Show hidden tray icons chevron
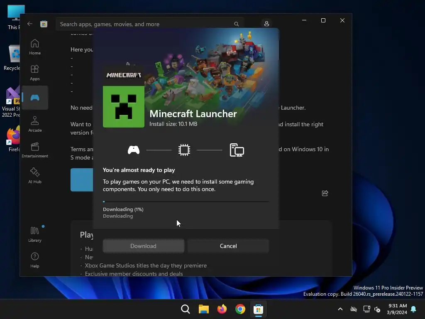Viewport: 425px width, 319px height. pos(340,309)
